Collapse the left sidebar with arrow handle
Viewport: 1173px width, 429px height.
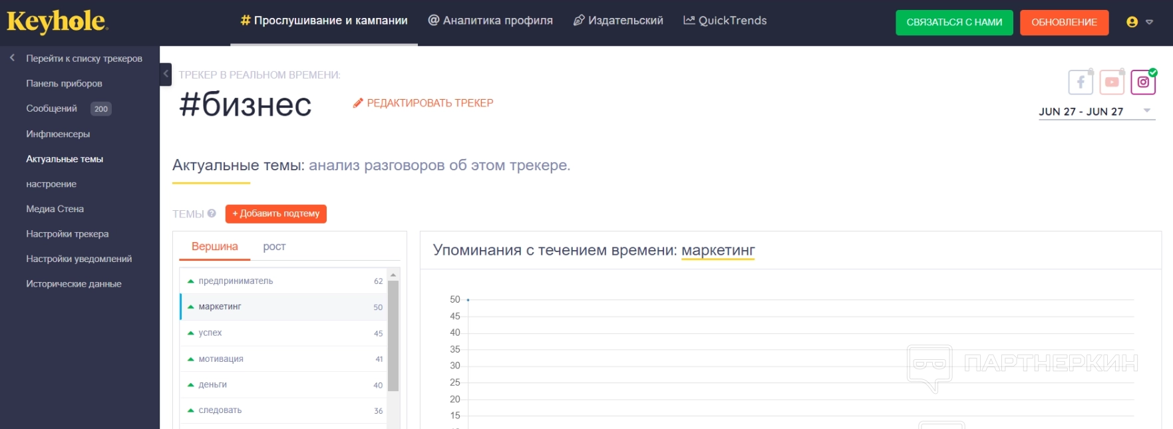pos(166,74)
